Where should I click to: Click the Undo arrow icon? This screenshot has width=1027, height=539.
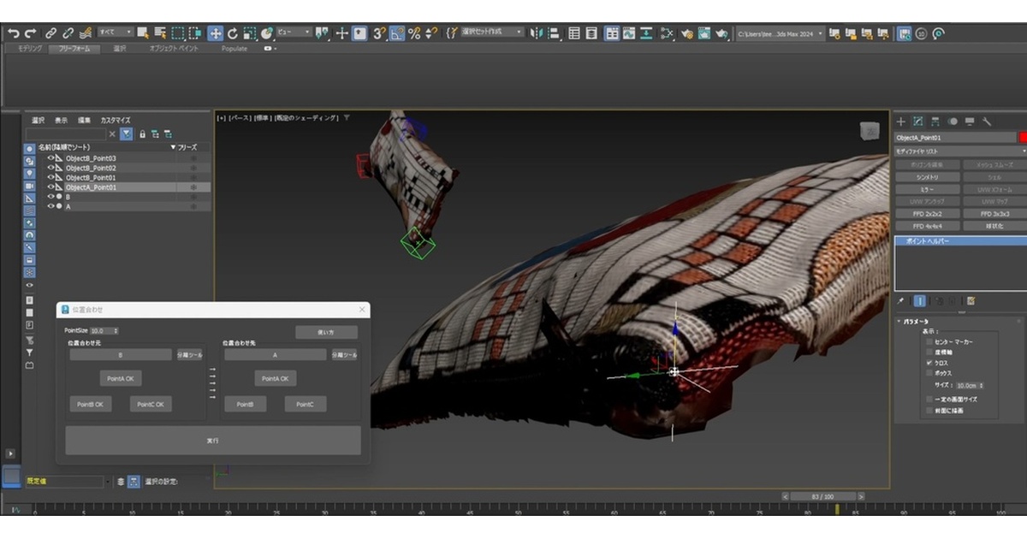[x=13, y=33]
